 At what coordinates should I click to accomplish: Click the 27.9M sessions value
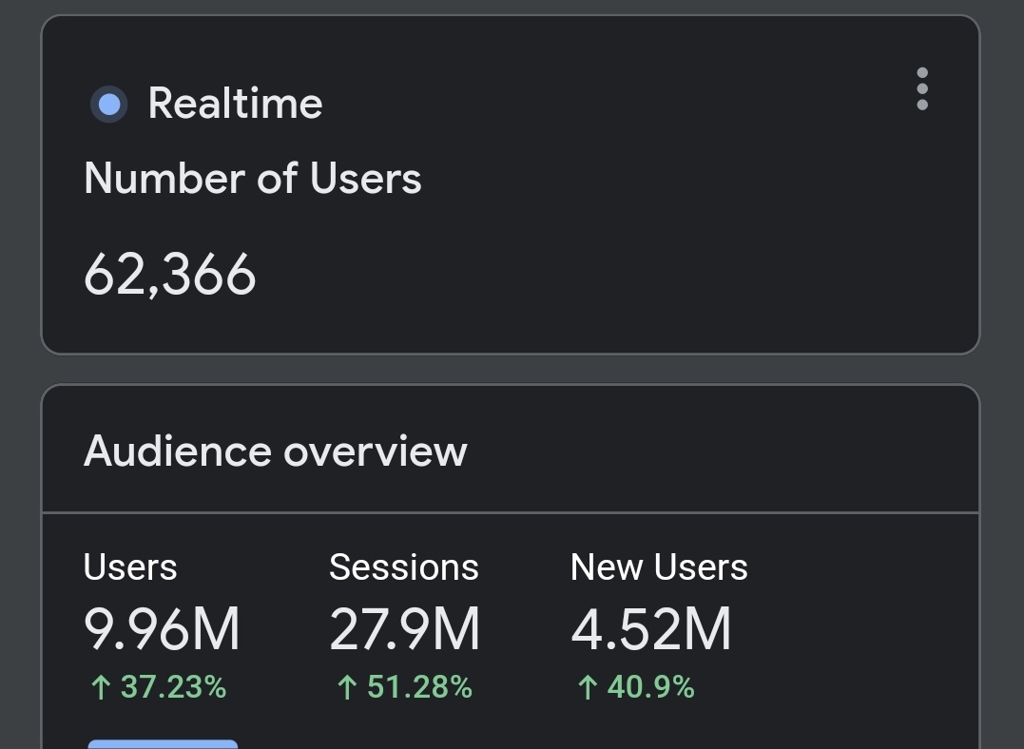405,629
